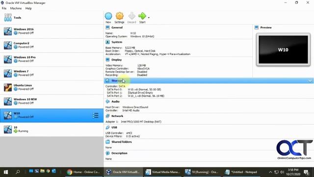Click the W10_1.vdi SATA Port 2 entry

(146, 96)
